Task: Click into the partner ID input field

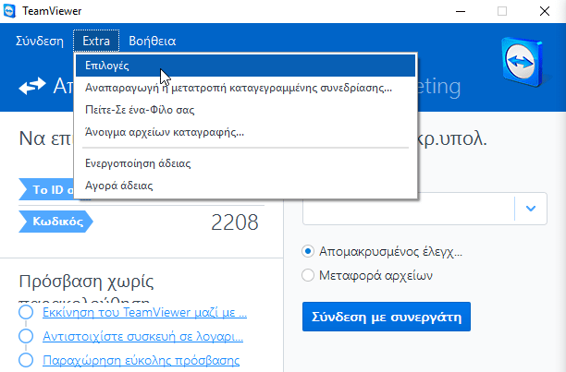Action: [x=408, y=208]
